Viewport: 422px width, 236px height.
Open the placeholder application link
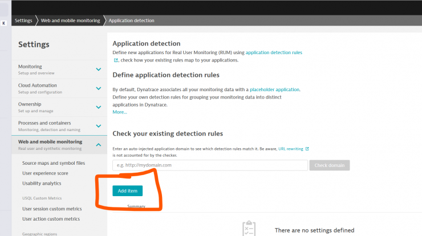(274, 89)
